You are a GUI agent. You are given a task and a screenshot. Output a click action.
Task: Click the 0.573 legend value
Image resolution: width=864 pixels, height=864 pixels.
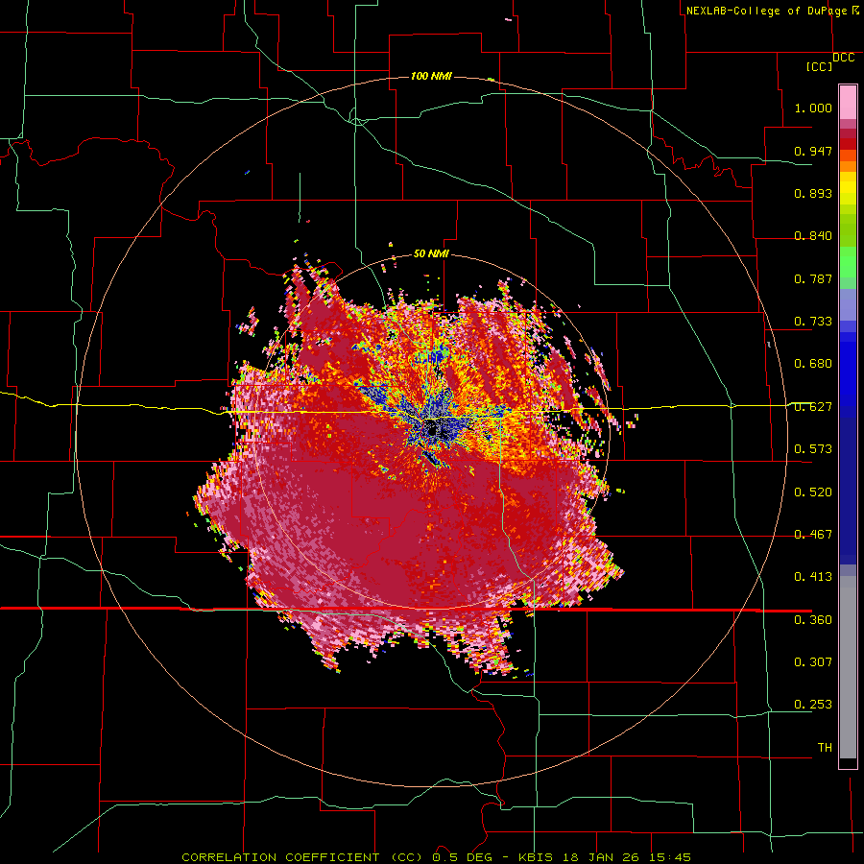click(813, 449)
